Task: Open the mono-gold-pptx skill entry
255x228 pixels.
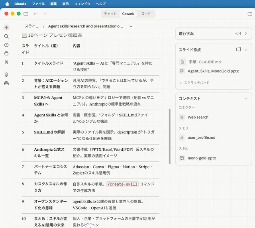Action: pos(202,158)
